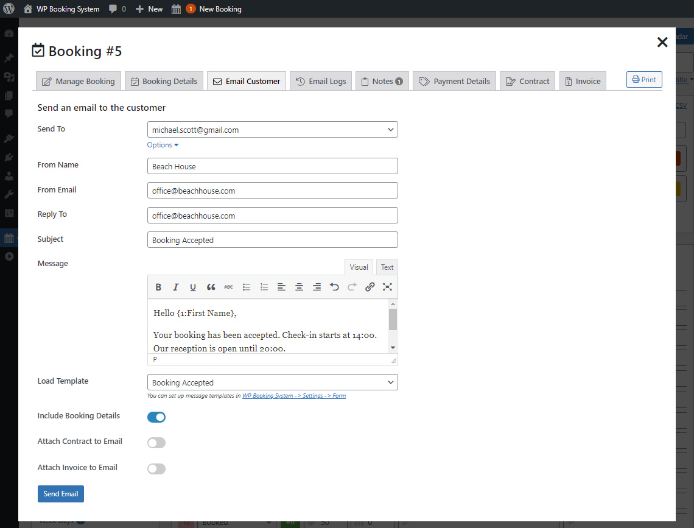Toggle underline in message editor
Image resolution: width=694 pixels, height=528 pixels.
(193, 287)
